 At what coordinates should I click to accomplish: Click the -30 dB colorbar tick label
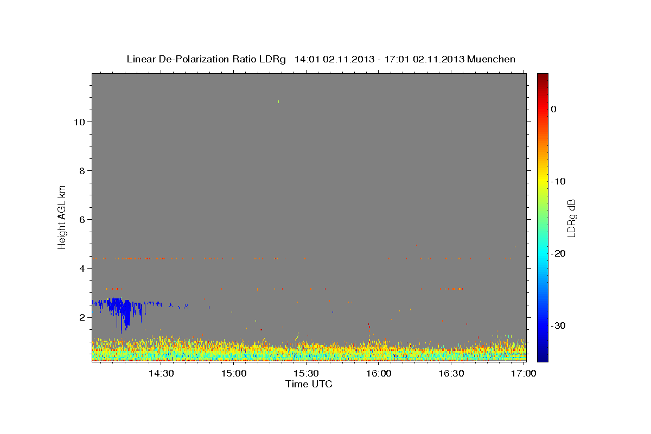[559, 325]
